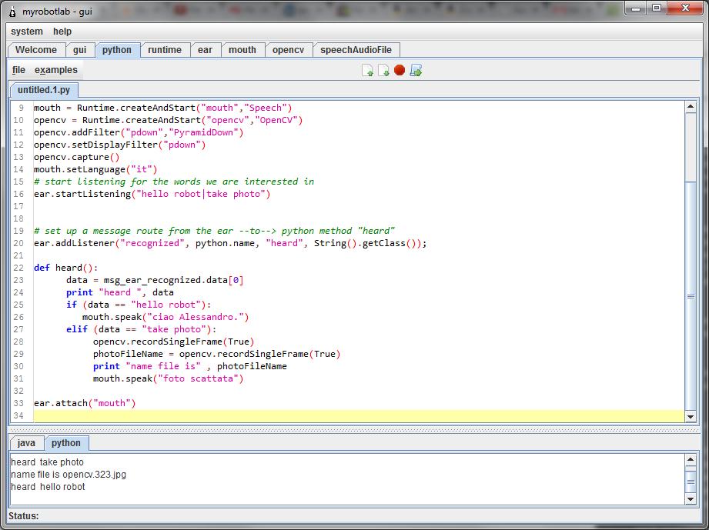Minimize the myrobotlab window
The height and width of the screenshot is (530, 709).
pos(636,8)
